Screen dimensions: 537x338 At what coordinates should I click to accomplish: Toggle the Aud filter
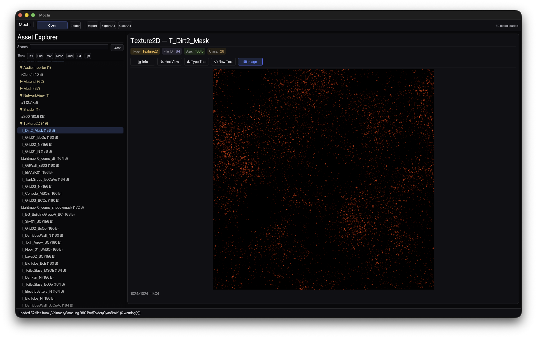pos(70,56)
